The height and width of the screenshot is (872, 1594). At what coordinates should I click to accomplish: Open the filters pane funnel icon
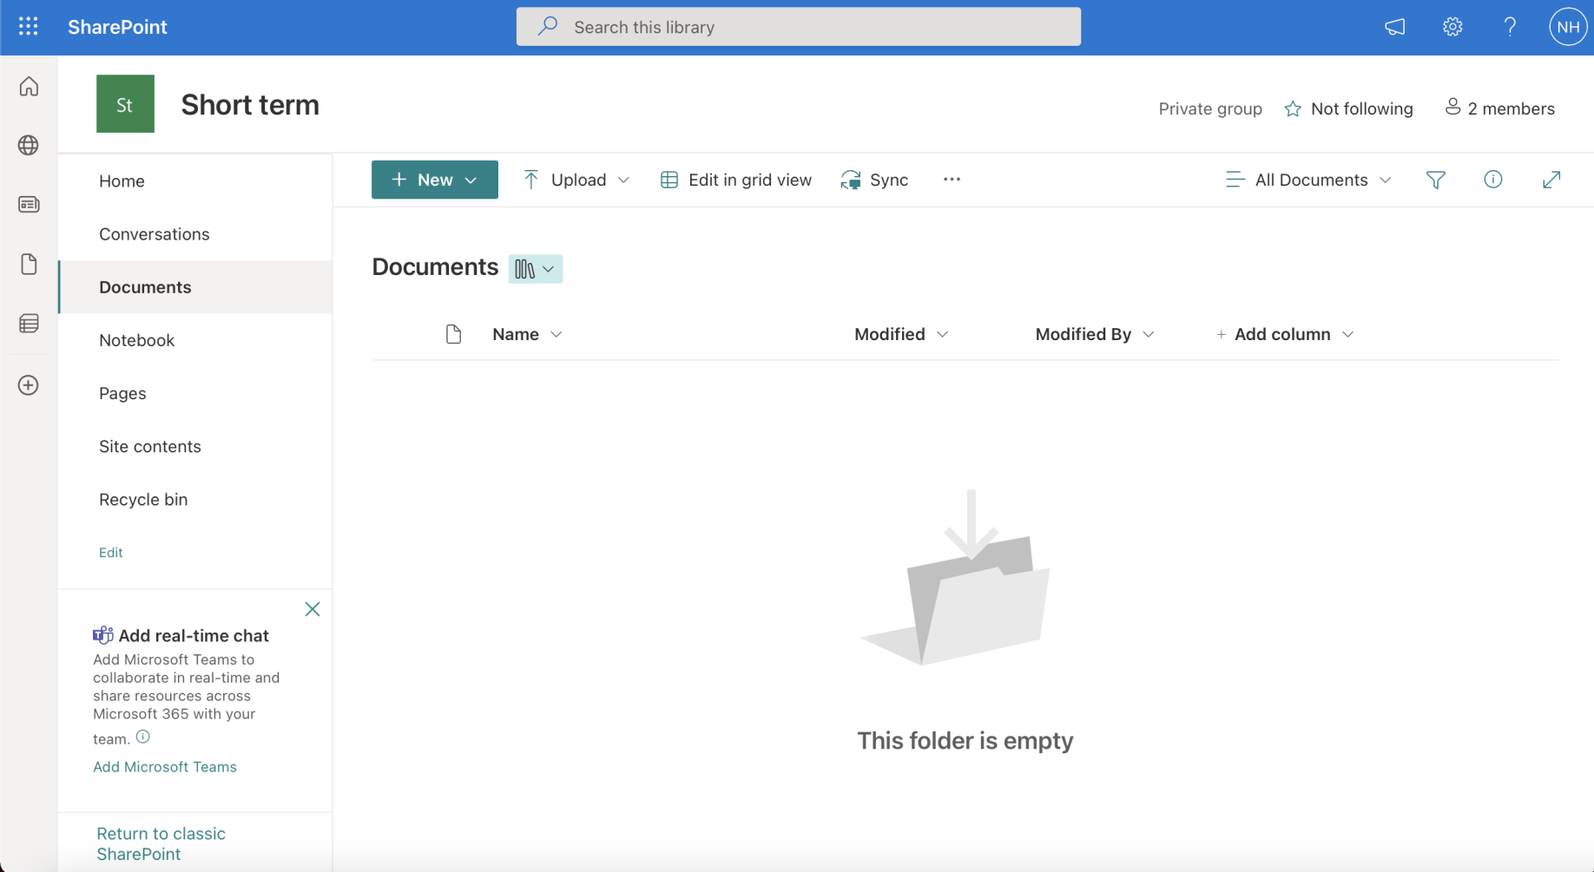pyautogui.click(x=1435, y=180)
